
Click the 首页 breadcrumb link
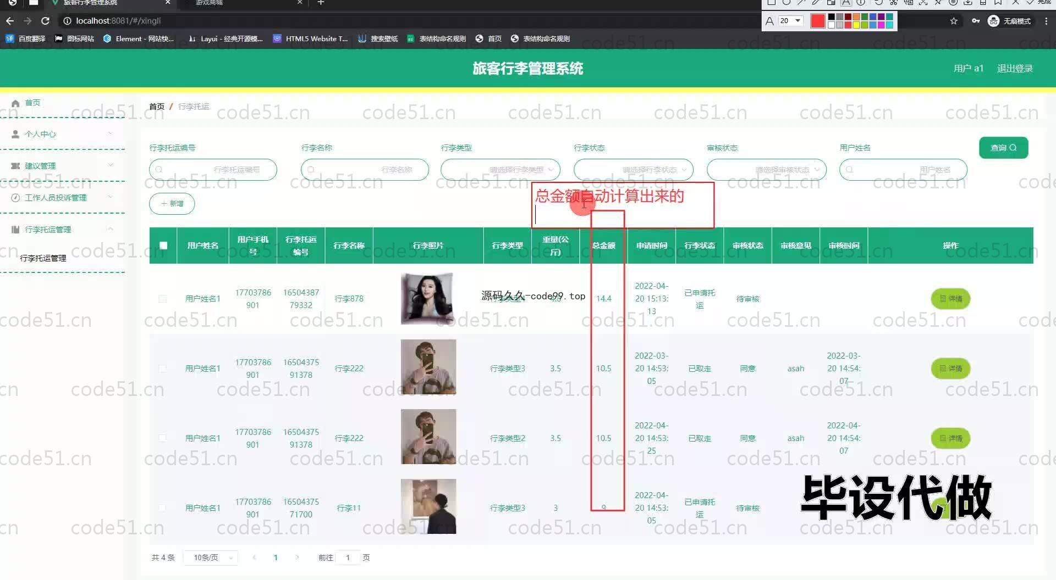point(157,107)
